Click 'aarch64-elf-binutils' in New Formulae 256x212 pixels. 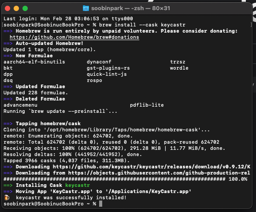[x=34, y=62]
